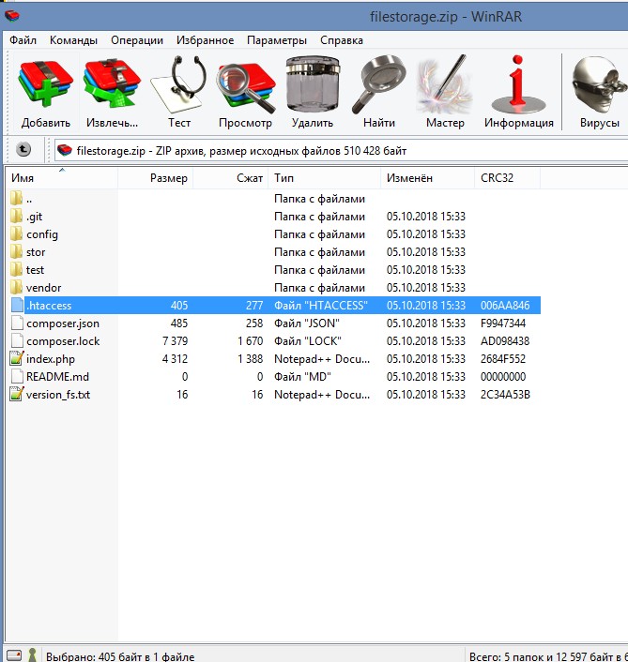Run the Тест archive test tool
The width and height of the screenshot is (628, 662).
coord(178,83)
